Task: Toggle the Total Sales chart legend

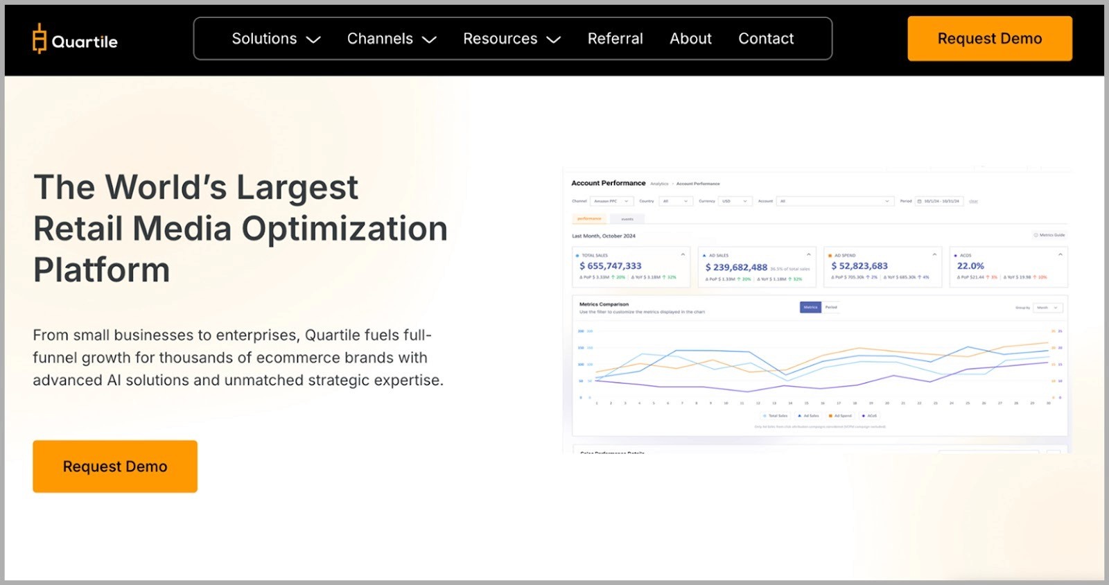Action: (x=775, y=416)
